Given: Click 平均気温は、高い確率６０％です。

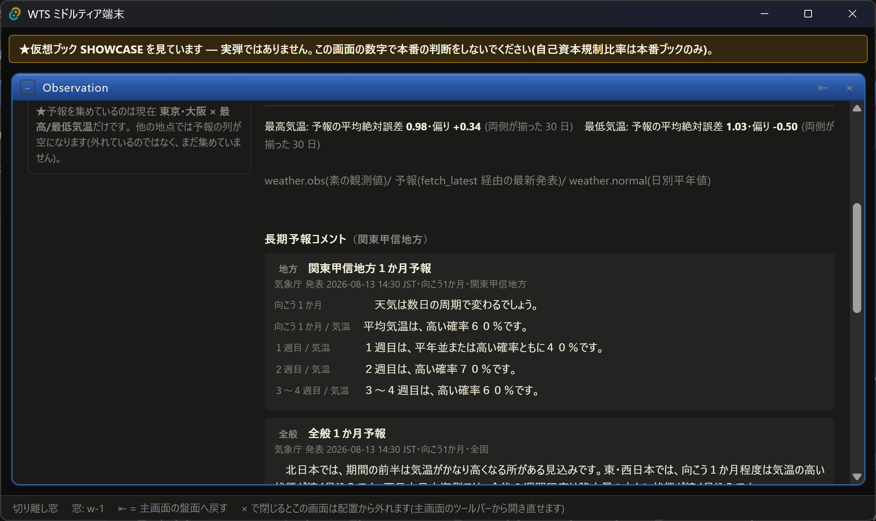Looking at the screenshot, I should pos(446,326).
